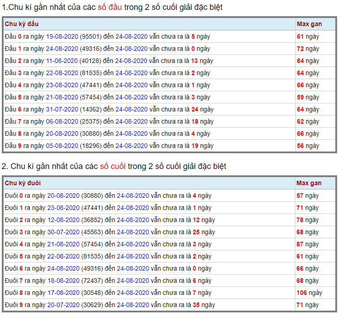Open date 20-08-2020 in the Đầu 8 row
The width and height of the screenshot is (338, 316).
click(62, 134)
